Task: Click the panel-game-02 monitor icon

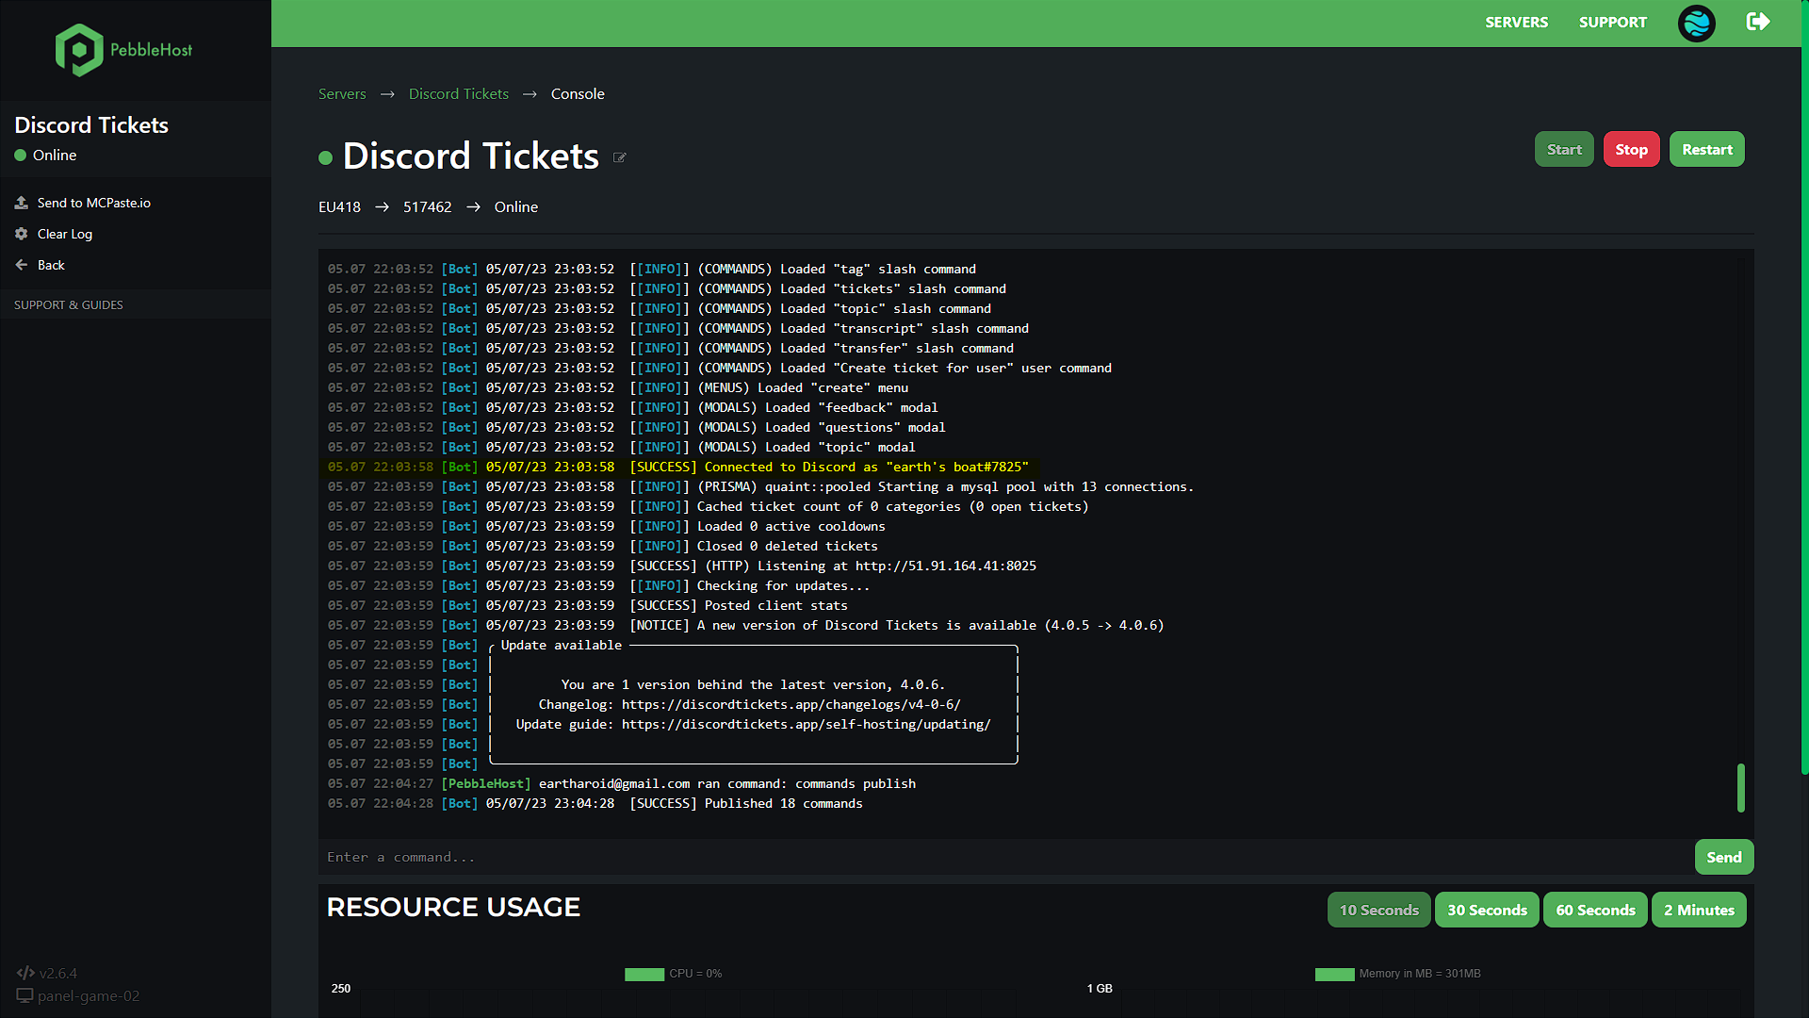Action: [x=25, y=995]
